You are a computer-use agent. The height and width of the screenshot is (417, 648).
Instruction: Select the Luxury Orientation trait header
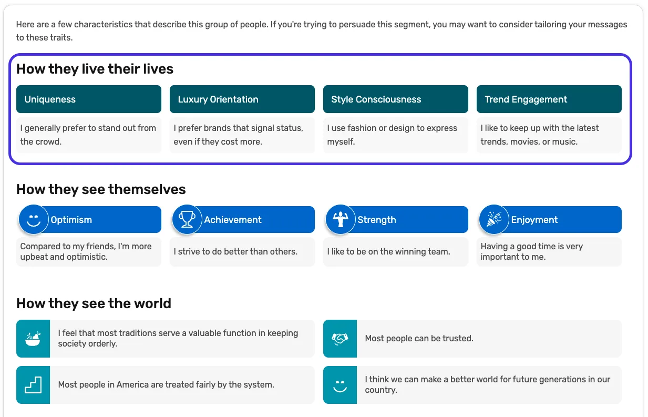click(242, 99)
